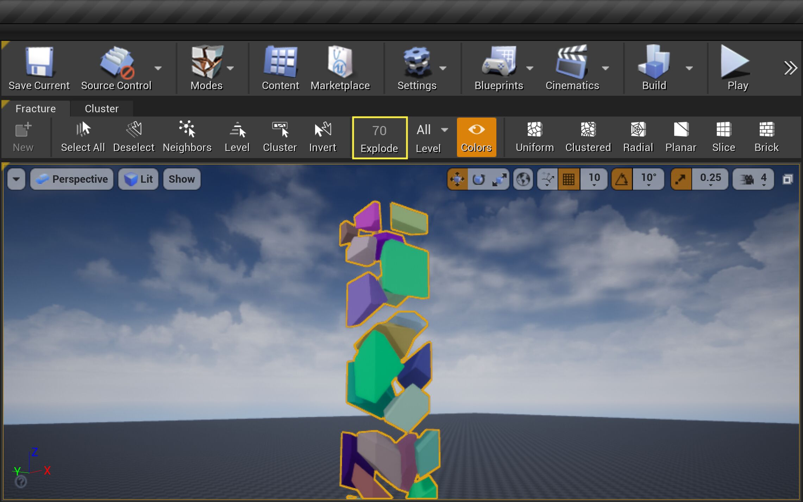
Task: Switch to the Cluster tab
Action: coord(101,108)
